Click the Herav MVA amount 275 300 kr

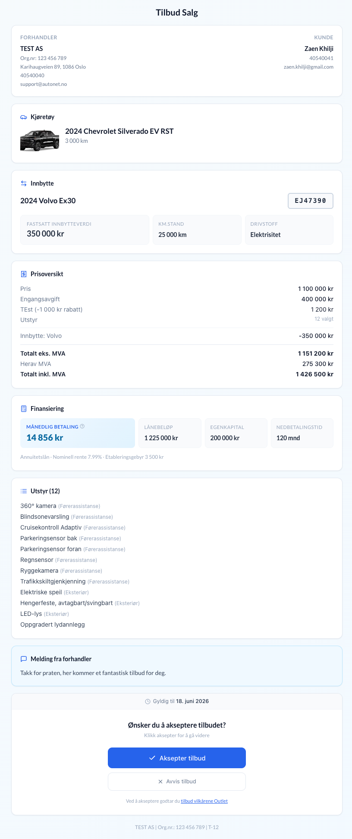[x=318, y=364]
